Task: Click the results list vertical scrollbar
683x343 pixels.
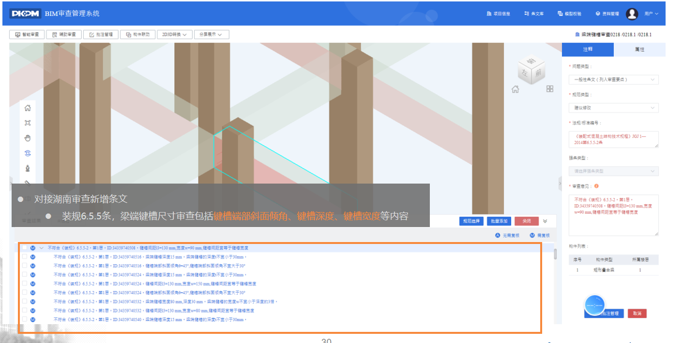Action: (556, 254)
